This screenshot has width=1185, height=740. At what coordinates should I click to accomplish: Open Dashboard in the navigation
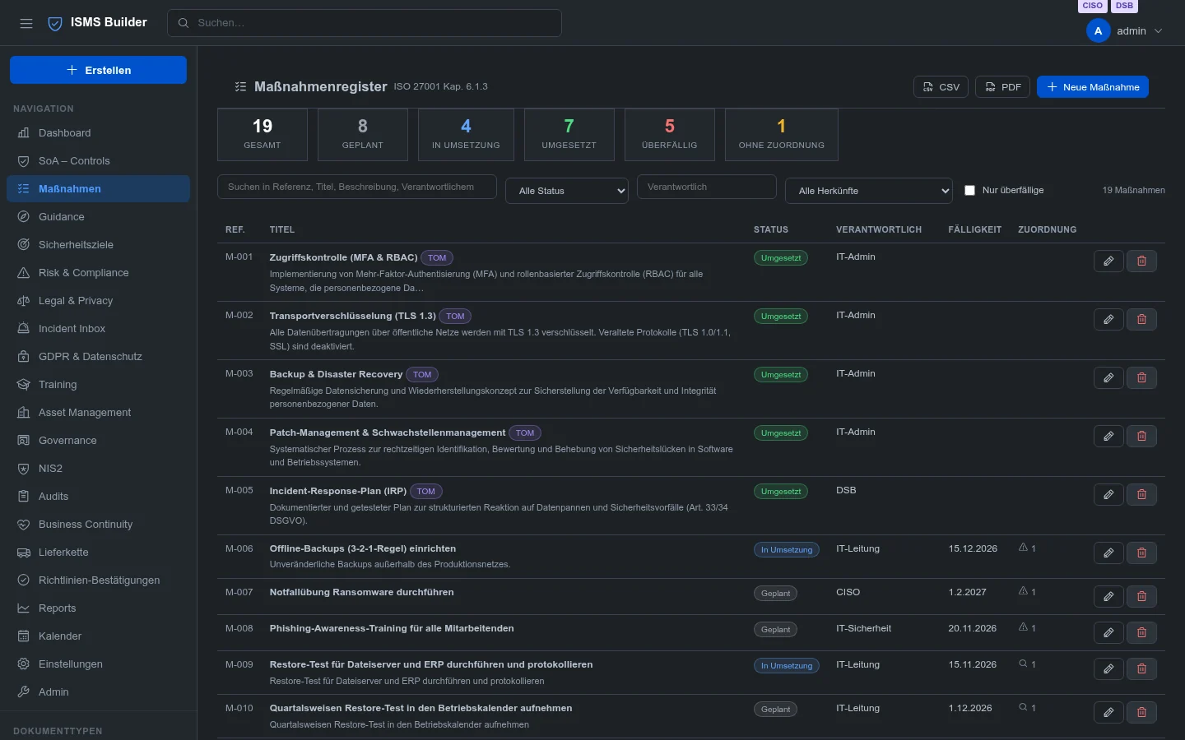[x=98, y=133]
